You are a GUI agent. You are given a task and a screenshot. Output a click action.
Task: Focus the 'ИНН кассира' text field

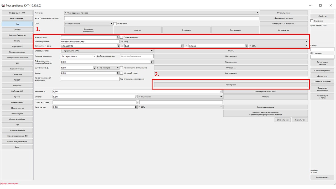click(322, 57)
